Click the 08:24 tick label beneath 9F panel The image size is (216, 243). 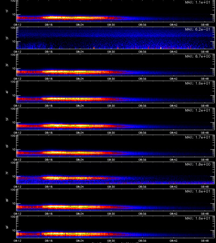click(x=80, y=241)
